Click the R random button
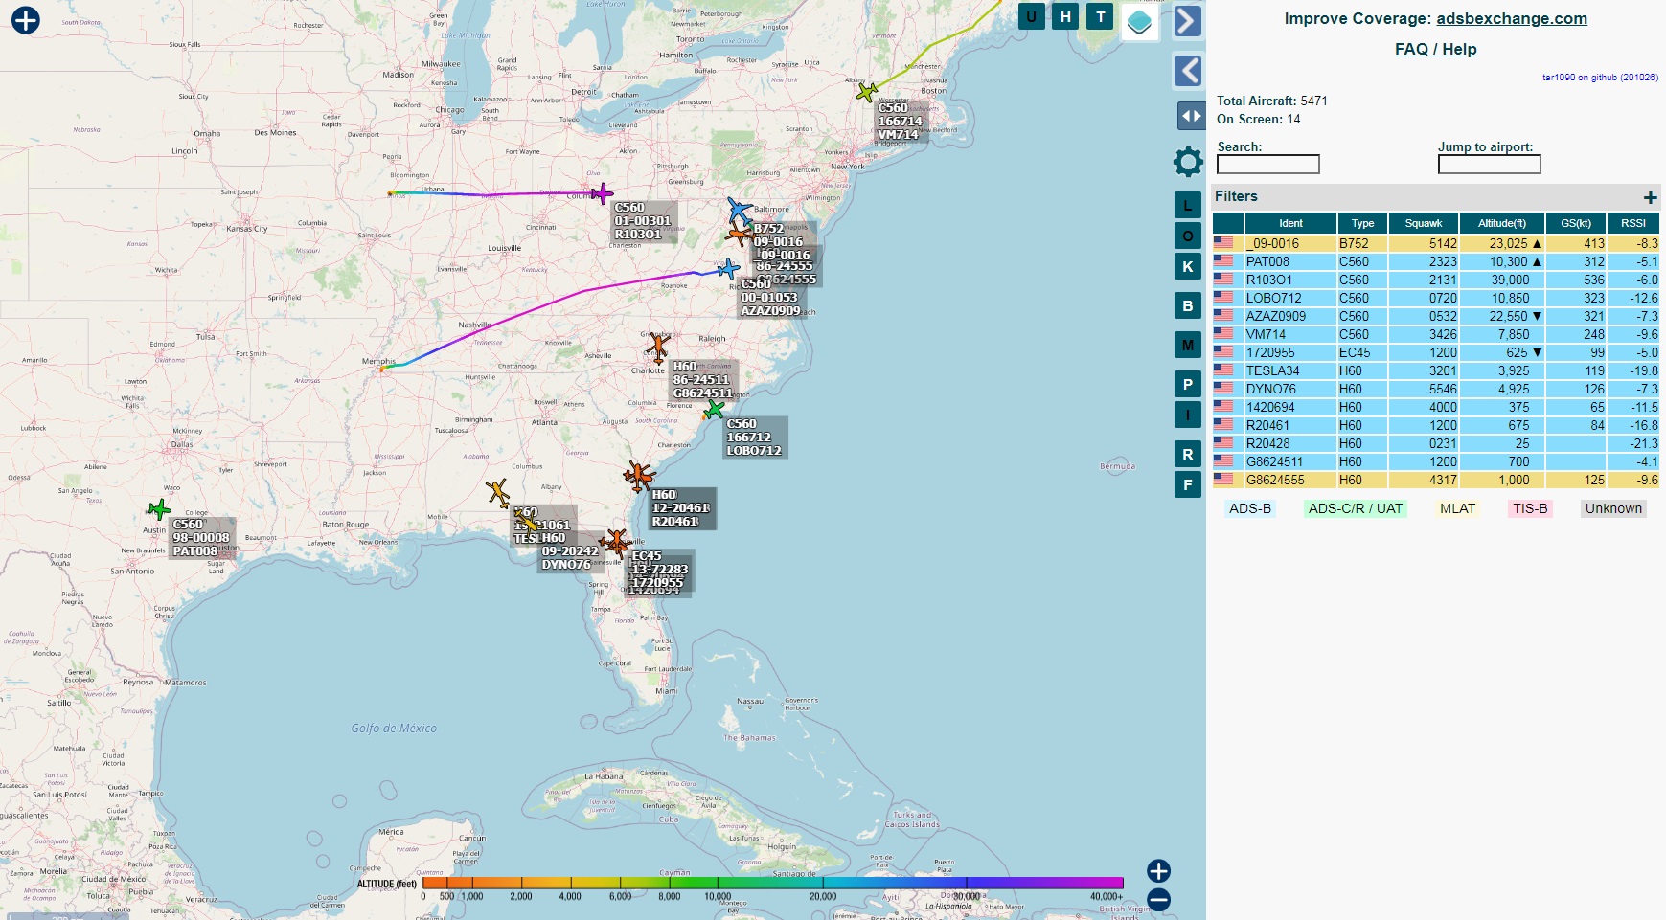 click(x=1188, y=454)
